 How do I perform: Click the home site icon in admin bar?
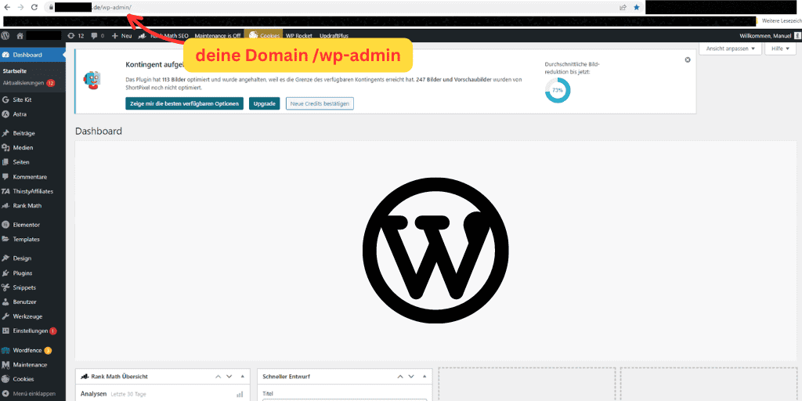(x=20, y=36)
